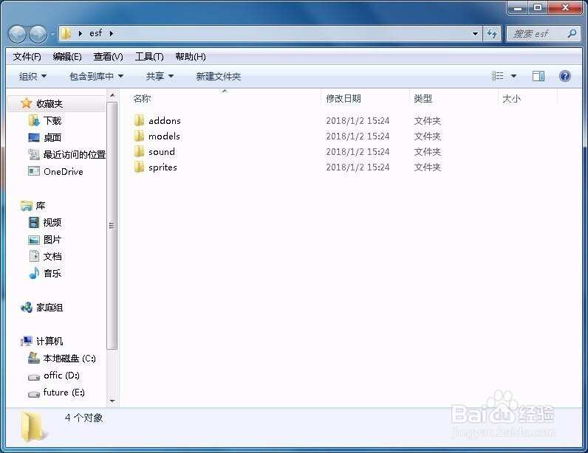Image resolution: width=588 pixels, height=453 pixels.
Task: Click the sprites folder name
Action: coord(163,167)
